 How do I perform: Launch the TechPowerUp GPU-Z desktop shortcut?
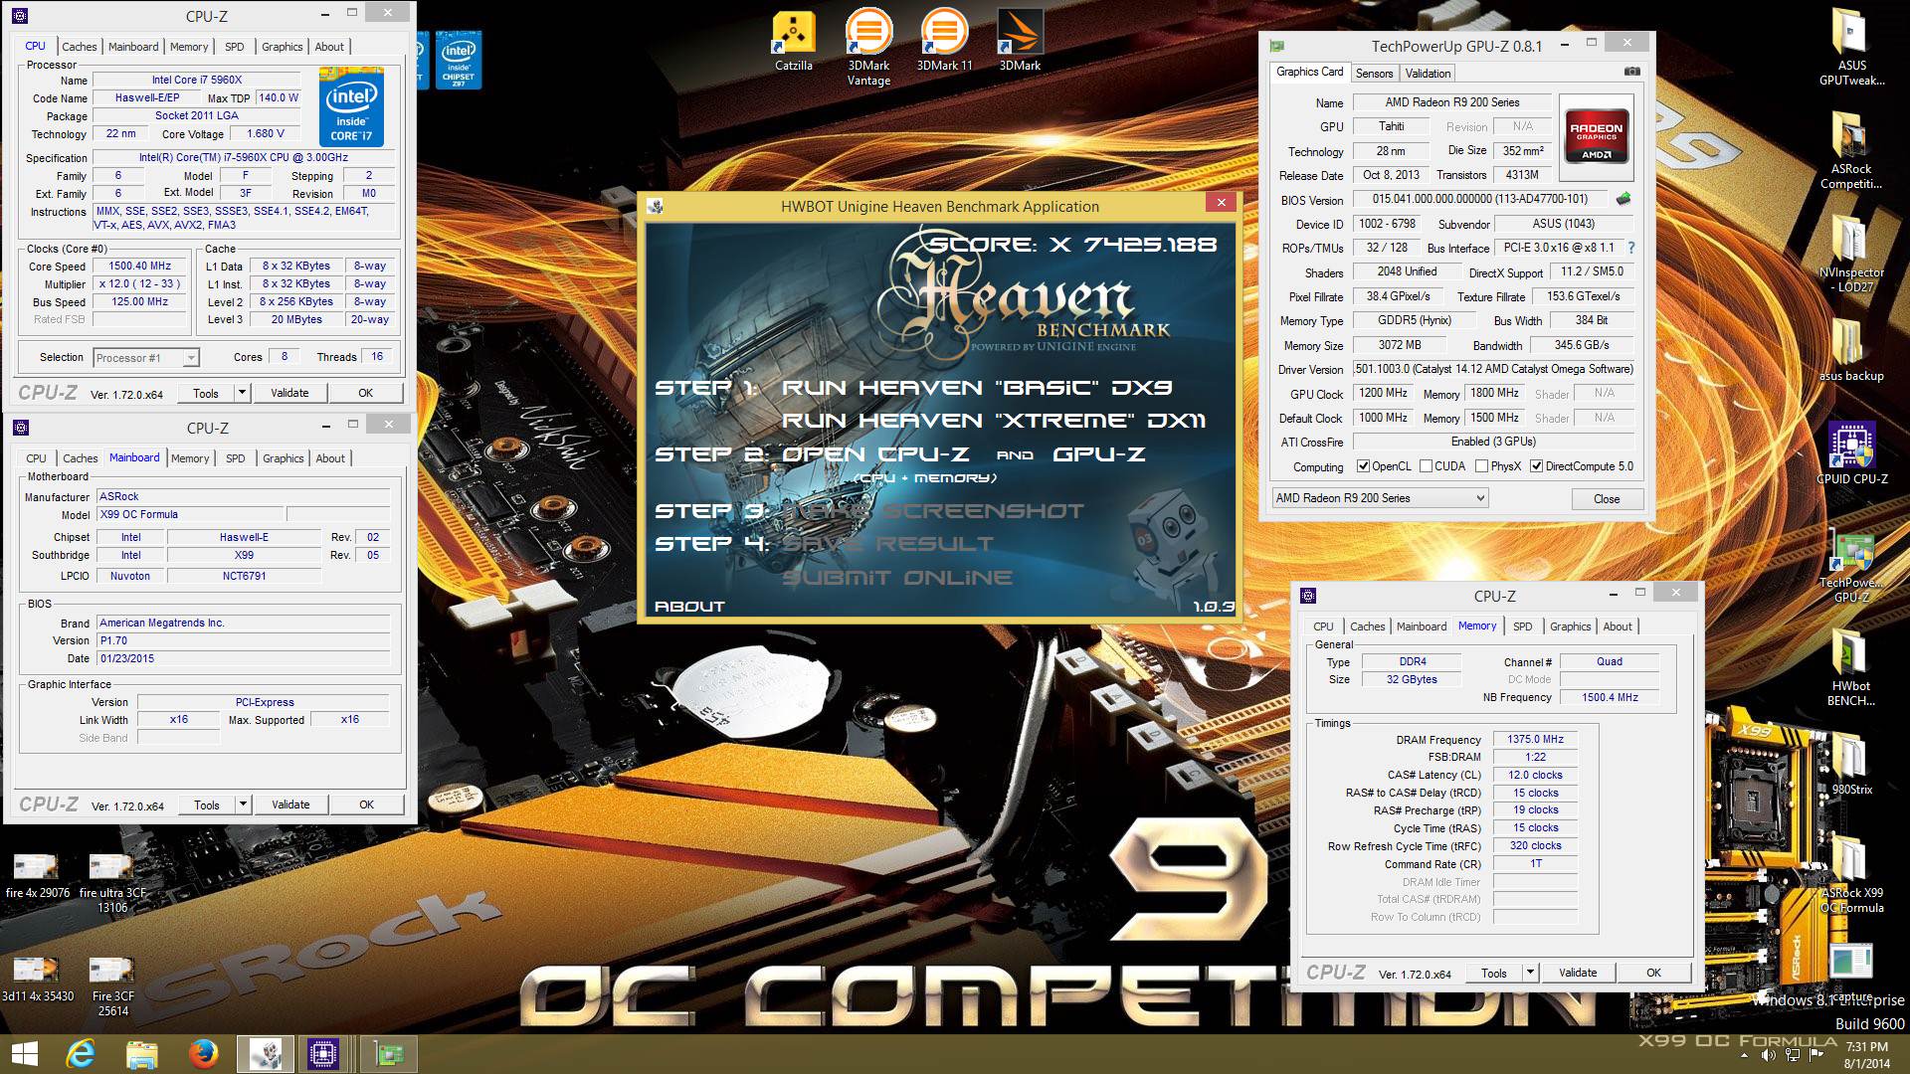click(x=1851, y=564)
